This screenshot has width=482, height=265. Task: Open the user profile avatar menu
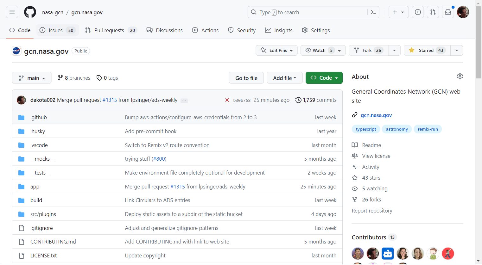(x=463, y=12)
